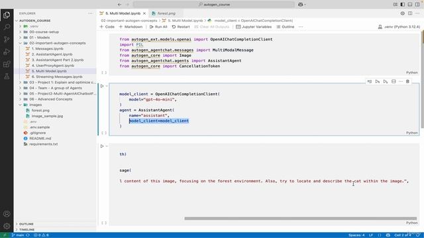Select the 5. Multi Model.ipynb tab
Image resolution: width=424 pixels, height=238 pixels.
[123, 13]
